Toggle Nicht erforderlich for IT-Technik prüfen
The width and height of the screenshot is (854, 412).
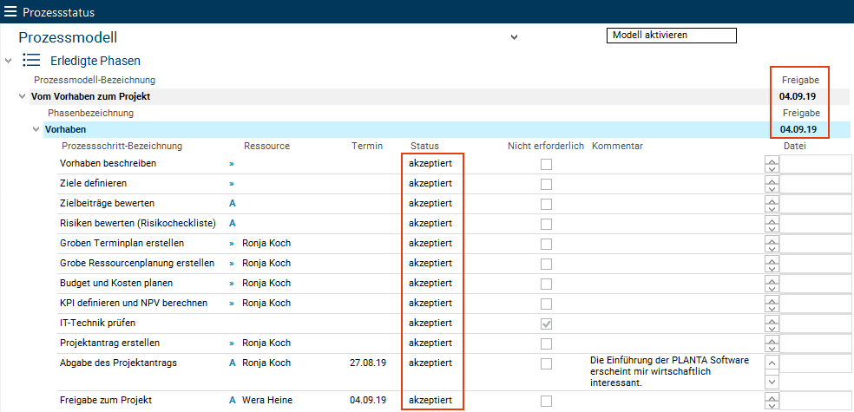(546, 324)
